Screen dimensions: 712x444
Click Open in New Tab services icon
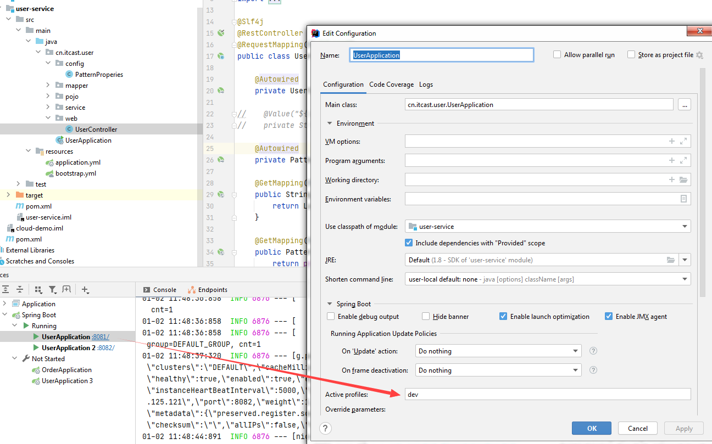pyautogui.click(x=66, y=289)
